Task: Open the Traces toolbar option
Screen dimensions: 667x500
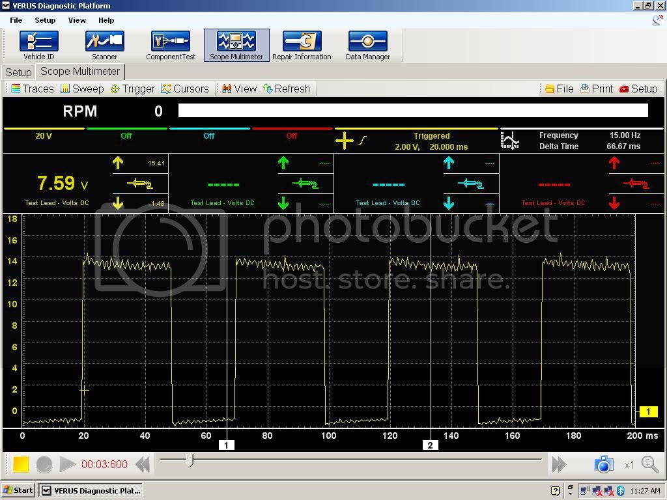Action: point(33,89)
